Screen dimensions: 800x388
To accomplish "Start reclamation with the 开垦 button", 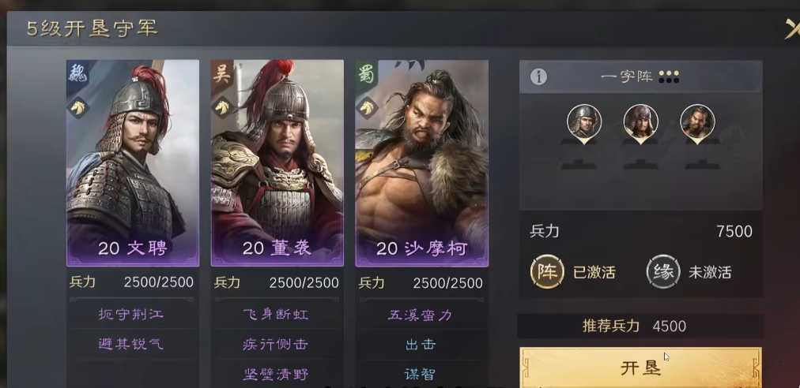I will click(641, 367).
